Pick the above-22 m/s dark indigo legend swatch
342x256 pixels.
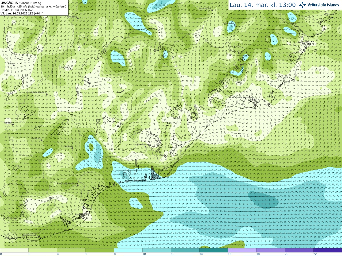pyautogui.click(x=328, y=250)
